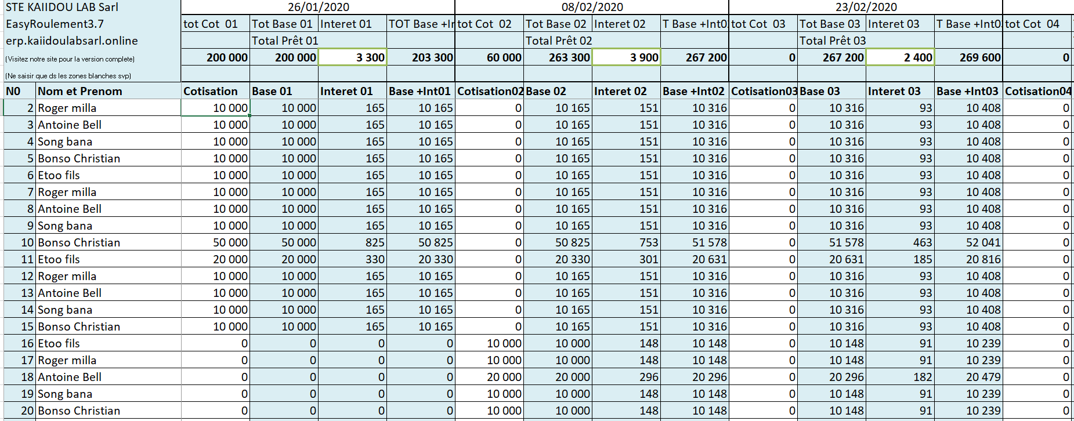Select the 60 000 tot Cot 02 total
The height and width of the screenshot is (421, 1074).
click(490, 57)
